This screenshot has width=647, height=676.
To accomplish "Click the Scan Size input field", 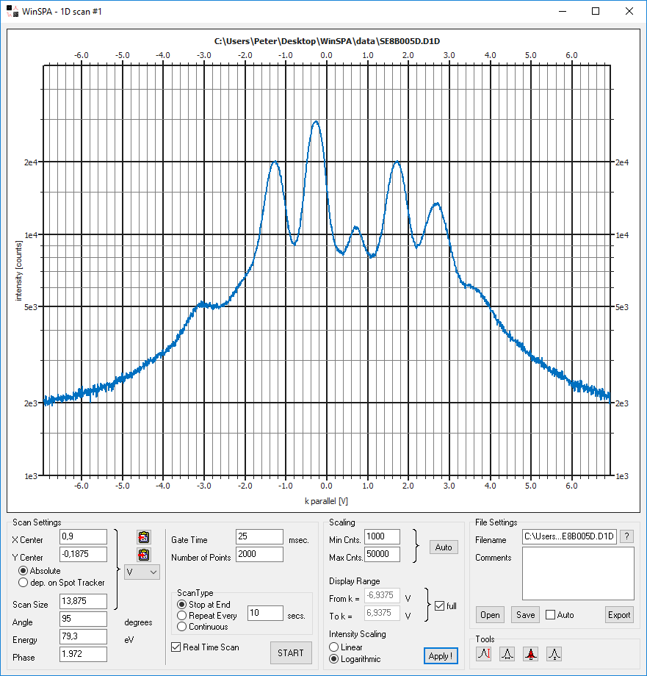I will pyautogui.click(x=83, y=601).
